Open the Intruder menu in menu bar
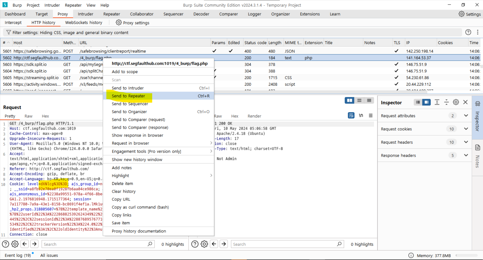The image size is (483, 260). pos(52,5)
